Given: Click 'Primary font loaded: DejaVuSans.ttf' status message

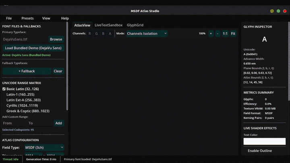Looking at the screenshot, I should [88, 159].
